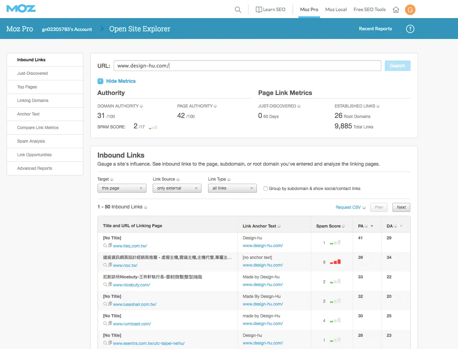Click the Moz logo
This screenshot has height=349, width=458.
pos(21,9)
